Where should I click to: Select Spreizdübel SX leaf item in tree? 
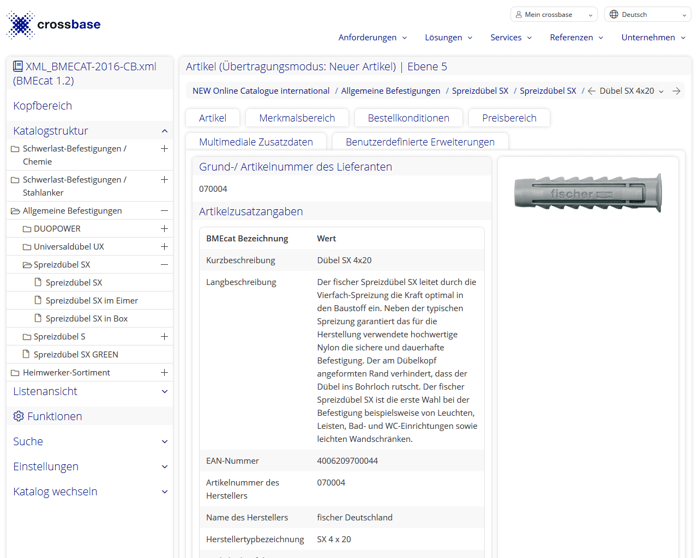point(74,283)
